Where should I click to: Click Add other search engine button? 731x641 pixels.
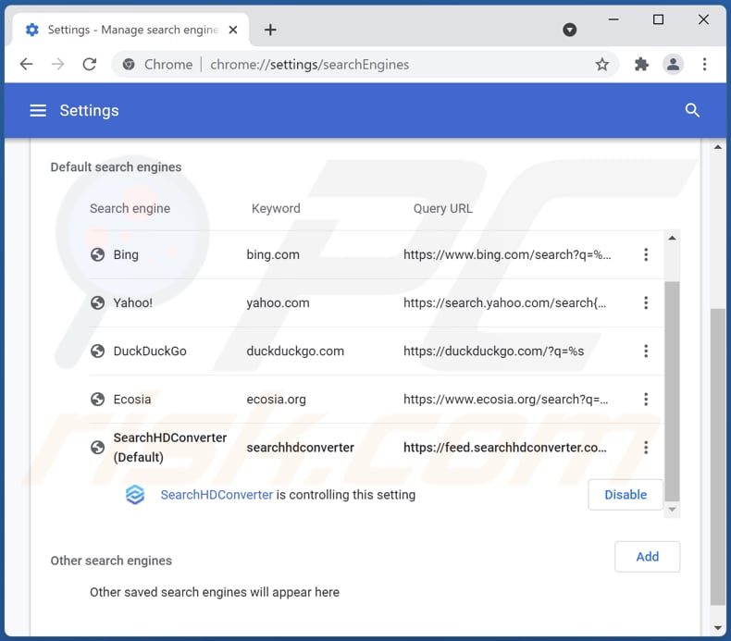click(647, 557)
